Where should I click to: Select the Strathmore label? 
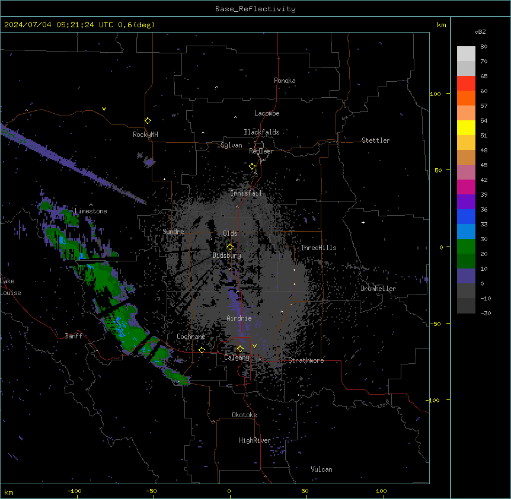pos(306,360)
